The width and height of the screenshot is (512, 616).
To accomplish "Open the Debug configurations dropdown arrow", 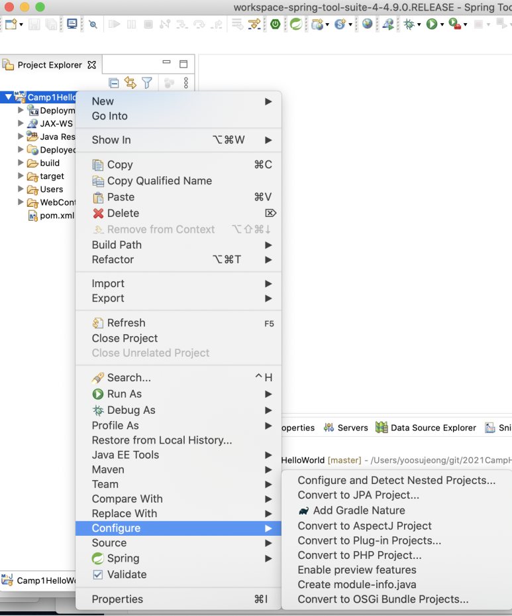I will click(419, 25).
